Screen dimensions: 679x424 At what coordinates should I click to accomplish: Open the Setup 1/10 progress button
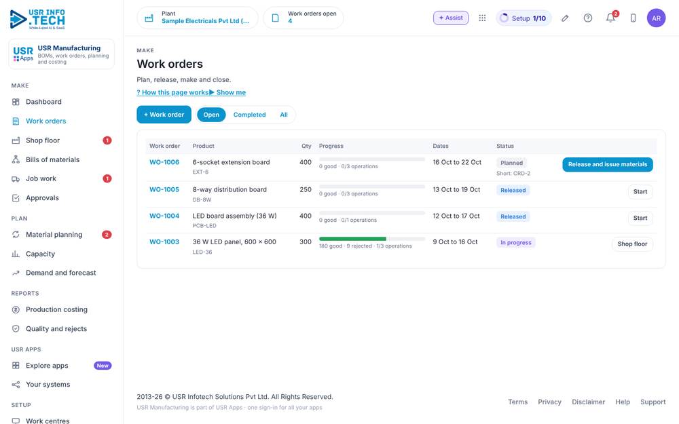[x=524, y=18]
